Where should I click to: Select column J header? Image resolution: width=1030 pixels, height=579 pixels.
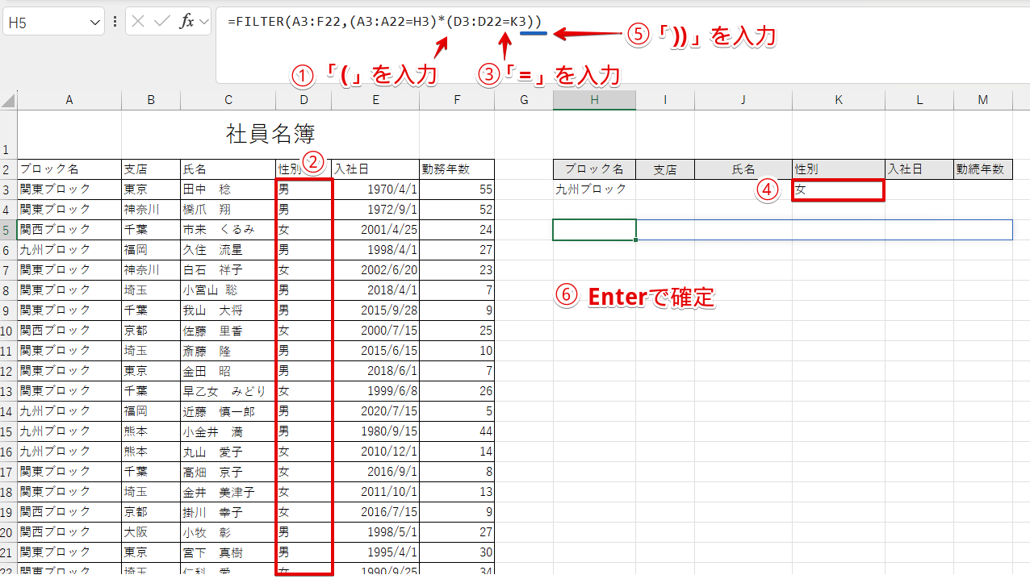[743, 100]
